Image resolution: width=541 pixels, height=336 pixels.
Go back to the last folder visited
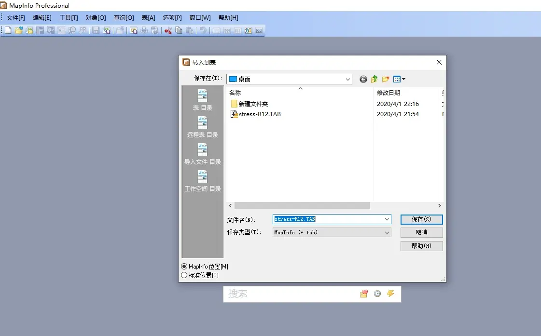coord(363,79)
